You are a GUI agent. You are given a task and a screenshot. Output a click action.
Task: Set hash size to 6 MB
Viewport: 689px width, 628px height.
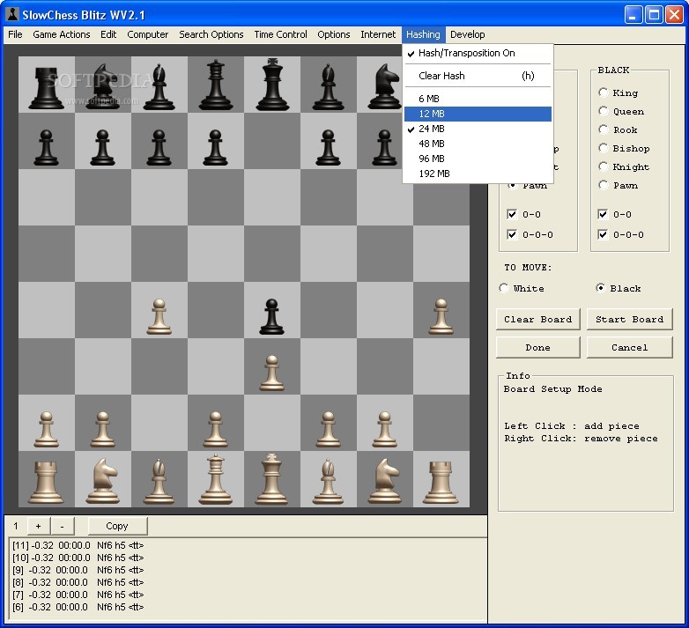478,99
